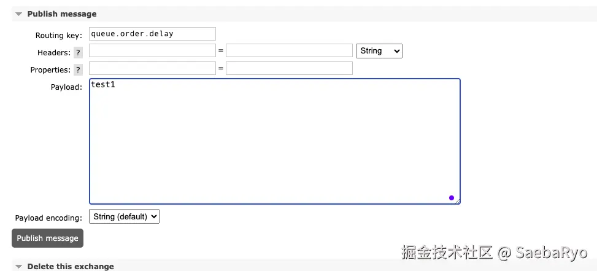Click the Properties label text

click(x=50, y=70)
